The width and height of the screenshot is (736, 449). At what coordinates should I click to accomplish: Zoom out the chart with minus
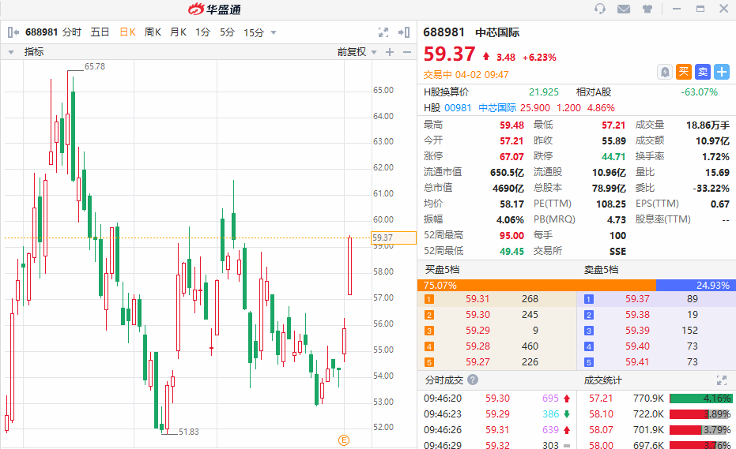407,52
